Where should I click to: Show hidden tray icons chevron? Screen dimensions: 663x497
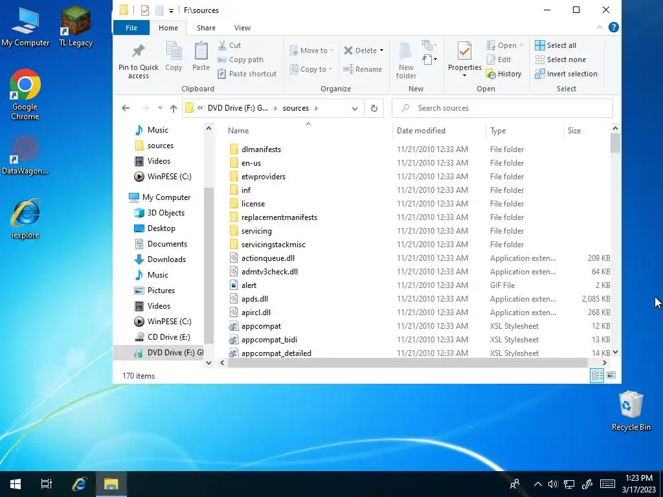(x=537, y=484)
